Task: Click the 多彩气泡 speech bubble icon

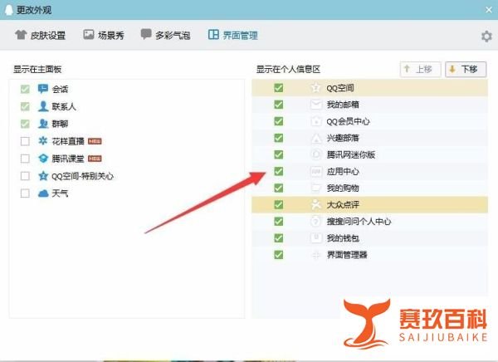Action: [x=146, y=34]
